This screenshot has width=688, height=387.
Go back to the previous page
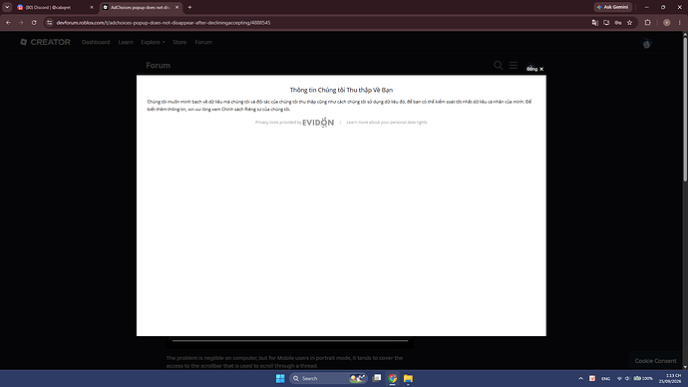(8, 23)
